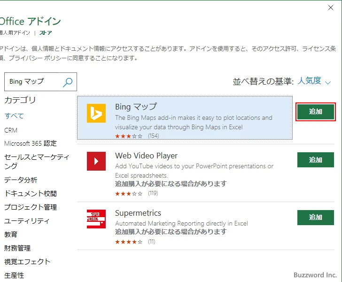Image resolution: width=342 pixels, height=282 pixels.
Task: Select the 教育 category
Action: [x=11, y=234]
